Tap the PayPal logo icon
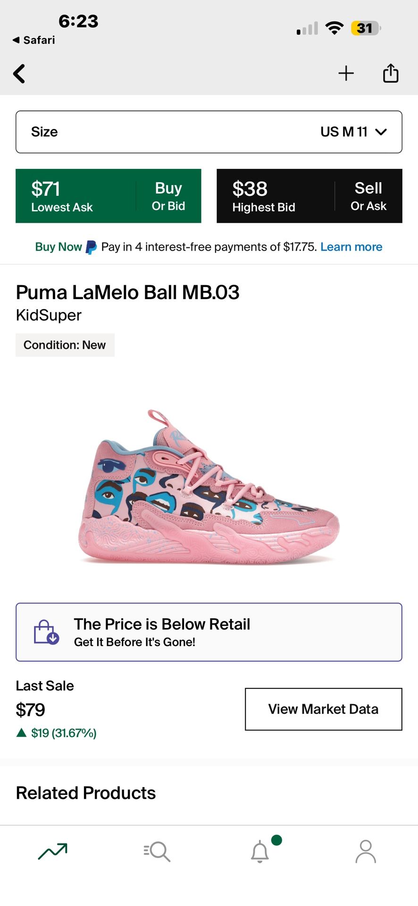Screen dimensions: 418x906 [91, 247]
